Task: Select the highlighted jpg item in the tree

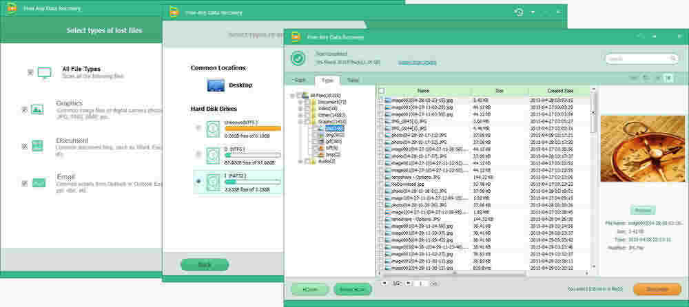Action: [334, 128]
